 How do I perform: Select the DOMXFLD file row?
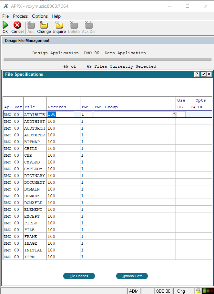(x=107, y=202)
